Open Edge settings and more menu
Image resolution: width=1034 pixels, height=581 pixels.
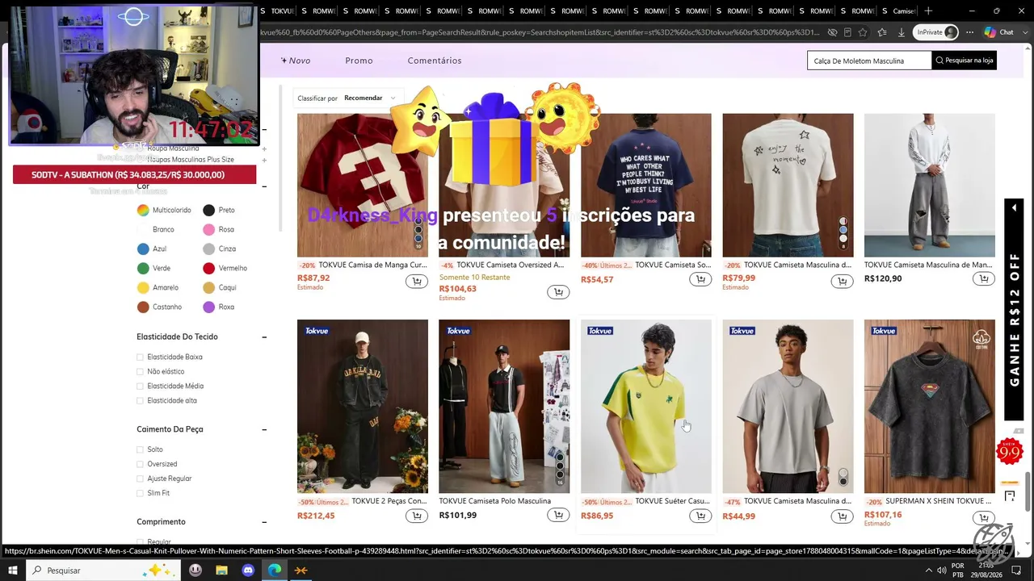968,32
